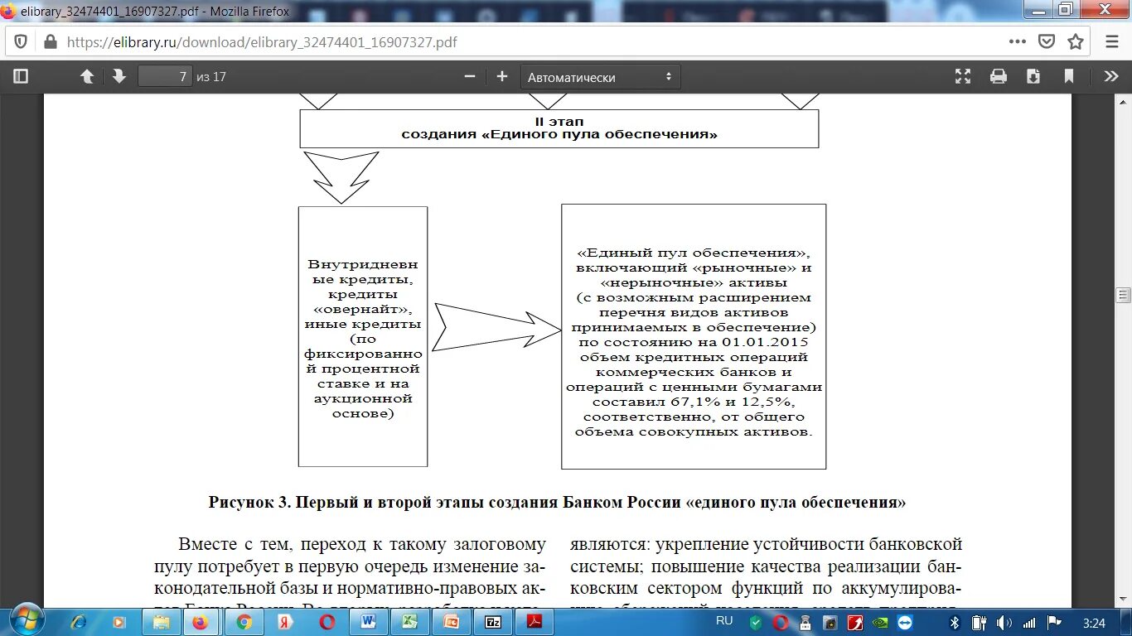Click the taskbar clock showing 3:24
The height and width of the screenshot is (636, 1132).
tap(1094, 623)
